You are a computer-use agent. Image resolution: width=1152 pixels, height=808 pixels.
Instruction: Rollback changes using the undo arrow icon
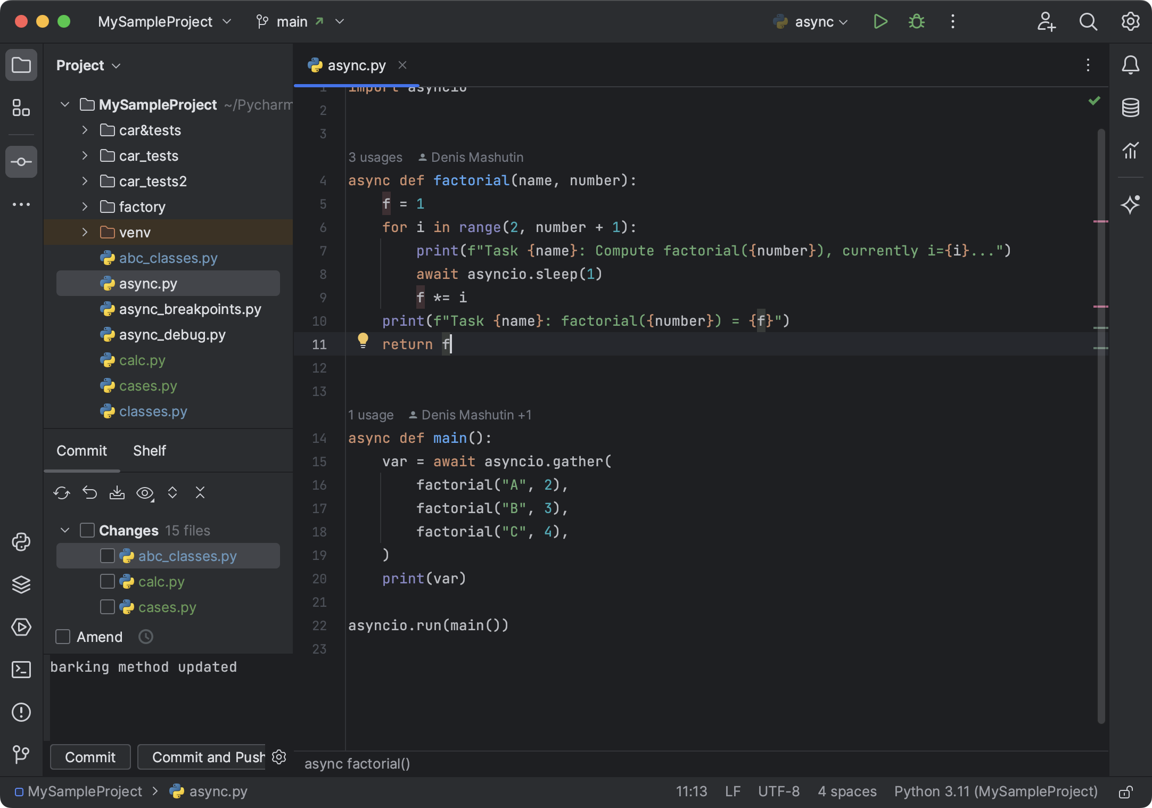(x=89, y=493)
